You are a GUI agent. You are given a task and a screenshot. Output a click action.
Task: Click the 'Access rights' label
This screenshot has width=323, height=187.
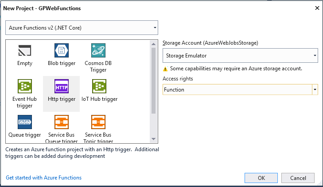click(x=178, y=79)
